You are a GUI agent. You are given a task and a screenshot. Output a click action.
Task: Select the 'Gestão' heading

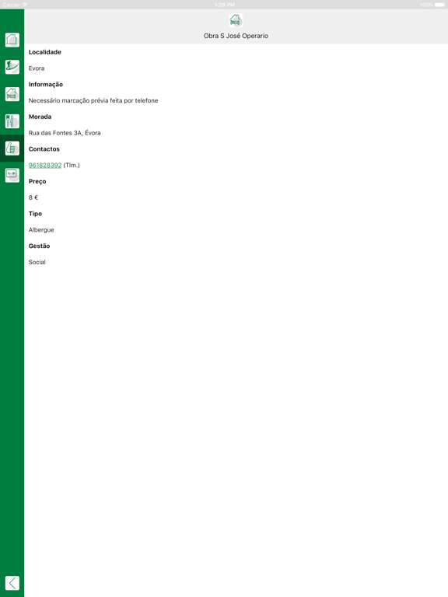pyautogui.click(x=39, y=246)
